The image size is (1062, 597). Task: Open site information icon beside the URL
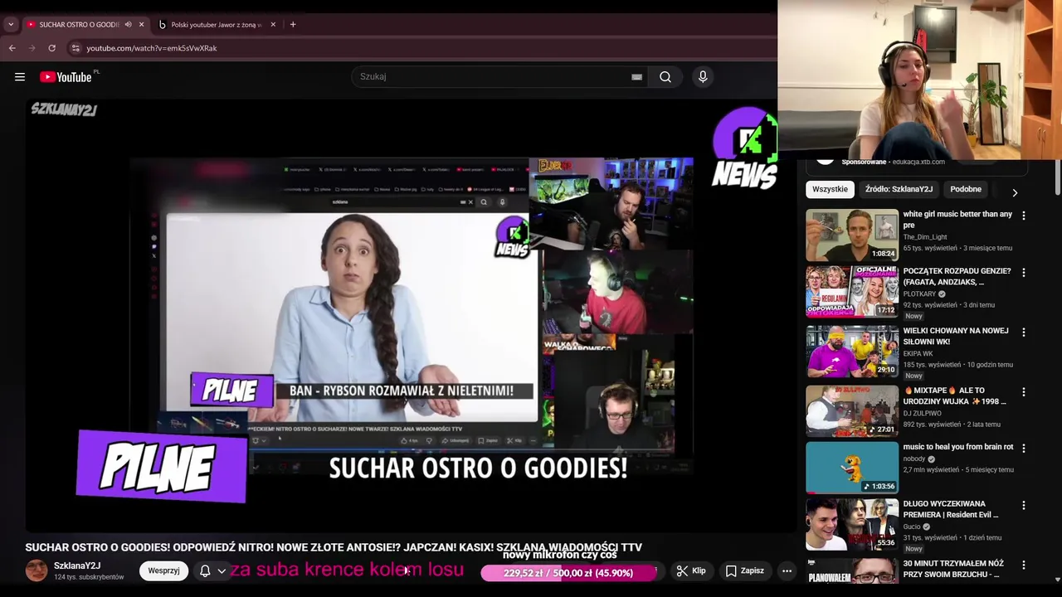pyautogui.click(x=75, y=48)
